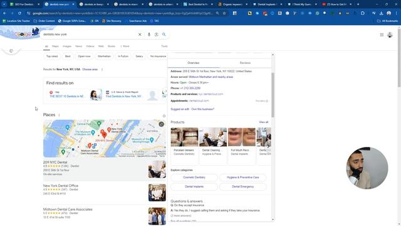Image resolution: width=401 pixels, height=226 pixels.
Task: Click the magnifier search submit icon
Action: coord(164,35)
